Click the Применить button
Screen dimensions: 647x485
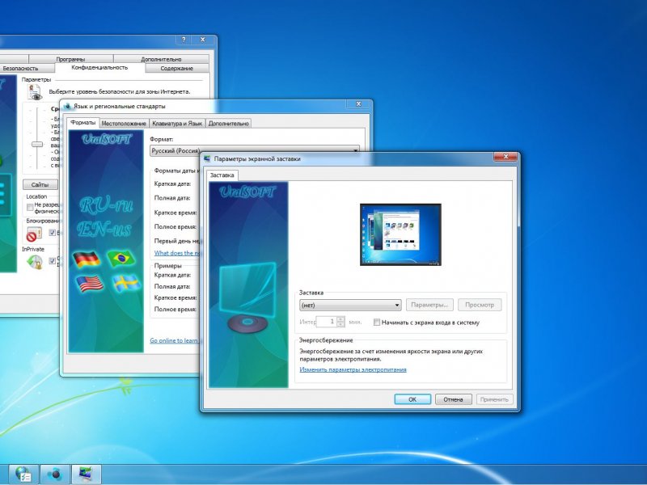(494, 399)
